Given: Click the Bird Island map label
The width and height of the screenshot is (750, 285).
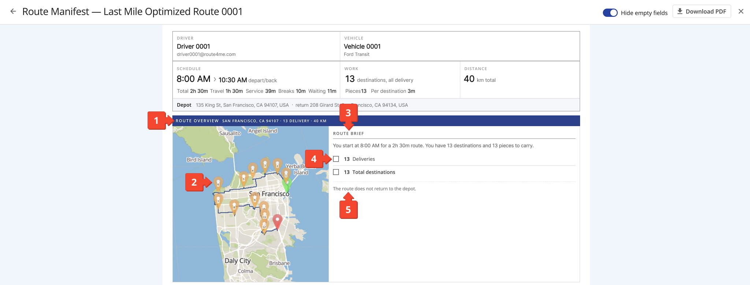Looking at the screenshot, I should pos(199,160).
